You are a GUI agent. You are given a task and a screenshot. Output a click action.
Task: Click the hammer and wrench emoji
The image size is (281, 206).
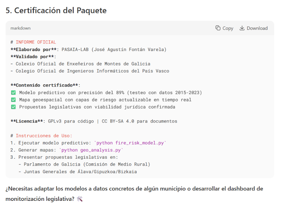coord(79,199)
